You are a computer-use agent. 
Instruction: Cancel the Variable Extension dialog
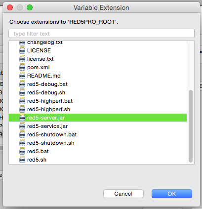click(123, 194)
